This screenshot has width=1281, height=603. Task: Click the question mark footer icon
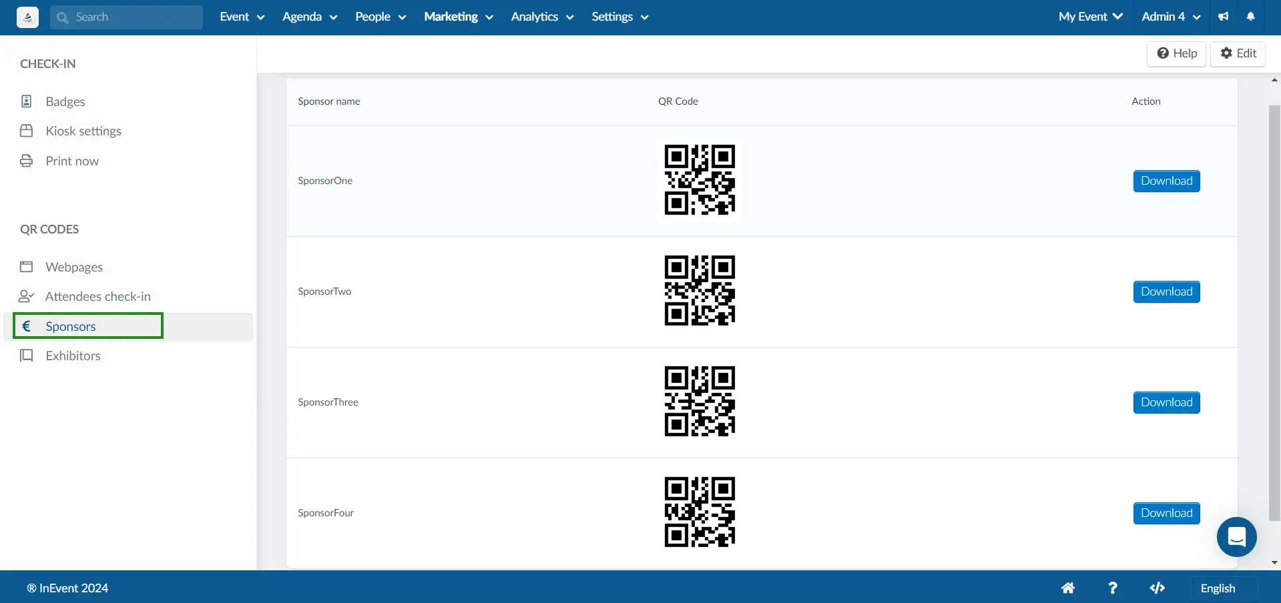click(1112, 588)
